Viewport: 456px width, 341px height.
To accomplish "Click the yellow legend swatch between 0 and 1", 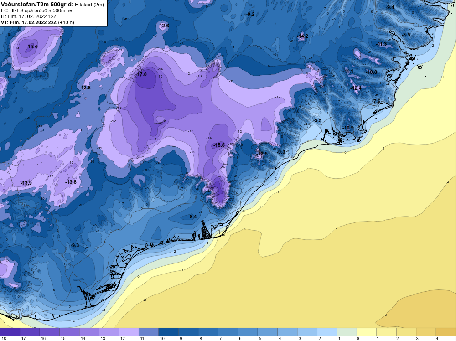I will 367,332.
